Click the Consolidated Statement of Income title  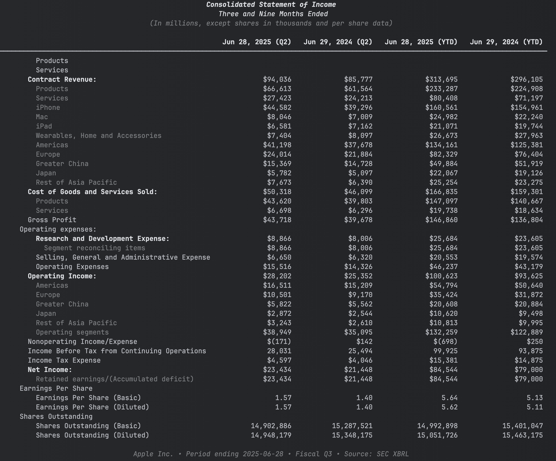pos(271,5)
